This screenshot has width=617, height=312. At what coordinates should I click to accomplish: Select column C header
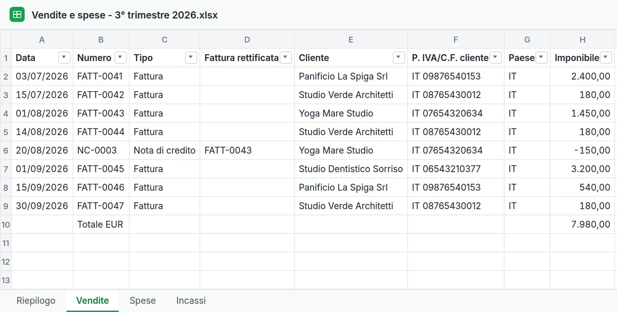[x=165, y=39]
